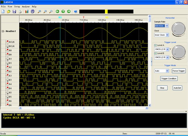Open the blue help question icon
The image size is (188, 136).
[x=76, y=12]
